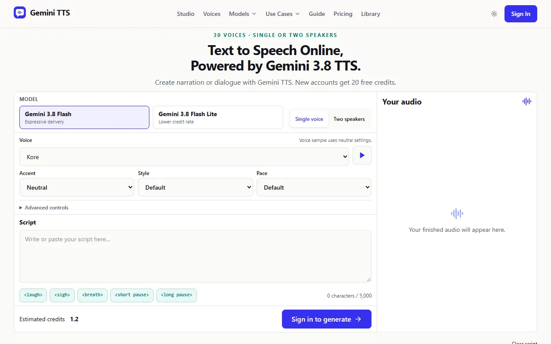Image resolution: width=551 pixels, height=344 pixels.
Task: Click the Estimated credits value 1.2
Action: (74, 319)
